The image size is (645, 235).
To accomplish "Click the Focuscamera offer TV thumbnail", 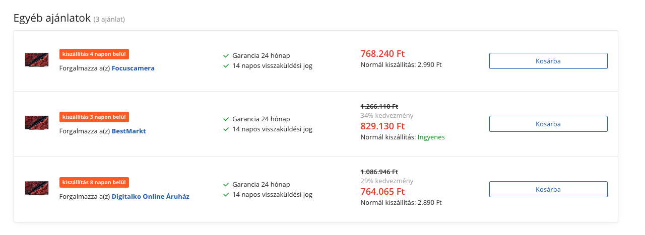I will click(37, 60).
